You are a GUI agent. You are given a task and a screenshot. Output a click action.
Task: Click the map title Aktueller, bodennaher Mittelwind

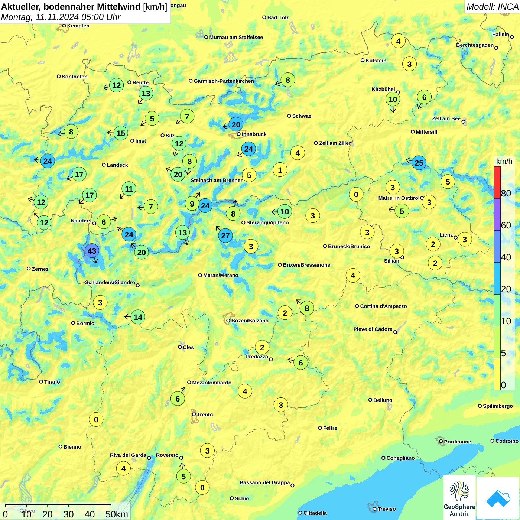[71, 6]
